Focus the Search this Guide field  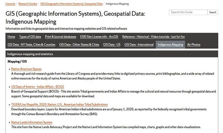click(x=188, y=12)
